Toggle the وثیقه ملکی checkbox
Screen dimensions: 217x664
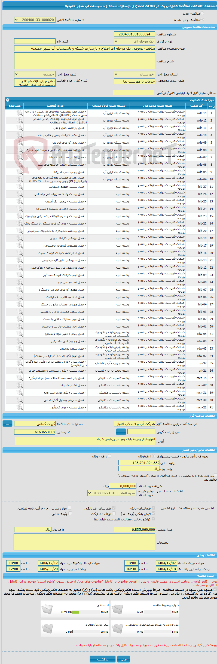(70, 513)
